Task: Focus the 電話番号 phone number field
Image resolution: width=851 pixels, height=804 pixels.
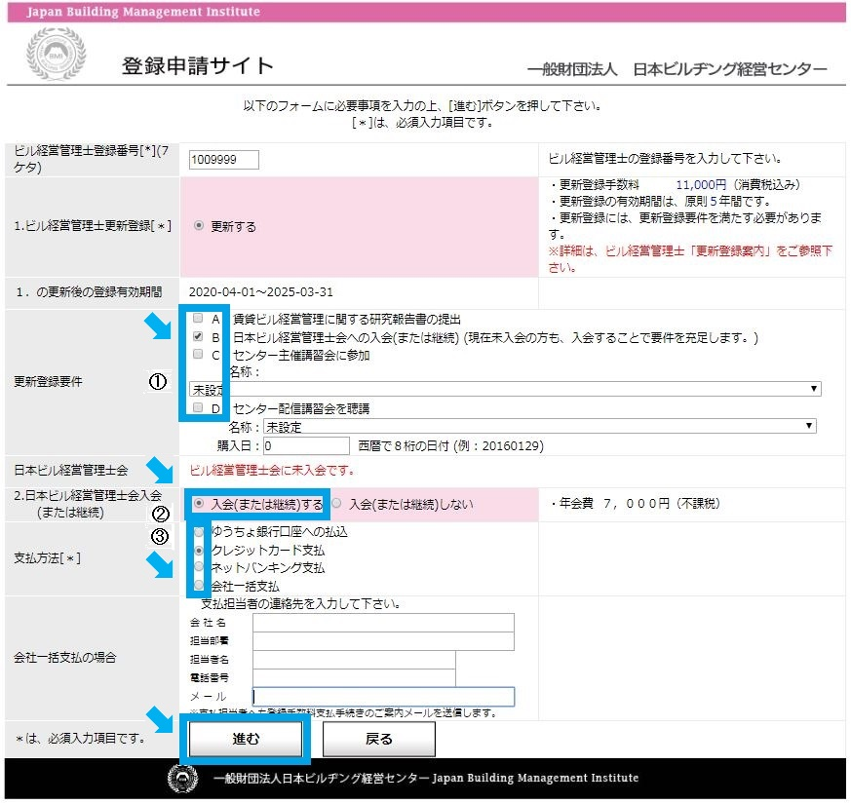Action: click(x=354, y=678)
